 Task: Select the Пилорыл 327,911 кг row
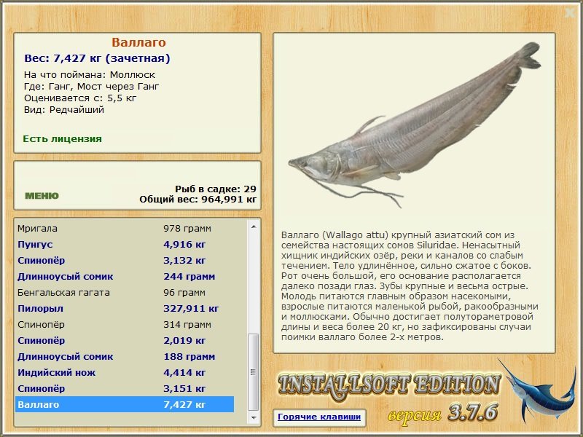click(125, 308)
